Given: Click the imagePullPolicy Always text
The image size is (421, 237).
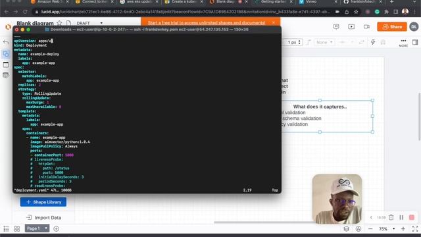Looking at the screenshot, I should pyautogui.click(x=54, y=146).
